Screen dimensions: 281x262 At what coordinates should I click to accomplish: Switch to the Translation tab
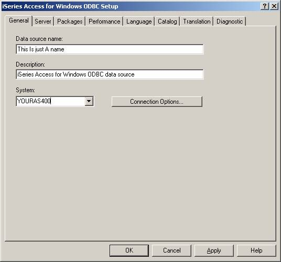tap(197, 21)
